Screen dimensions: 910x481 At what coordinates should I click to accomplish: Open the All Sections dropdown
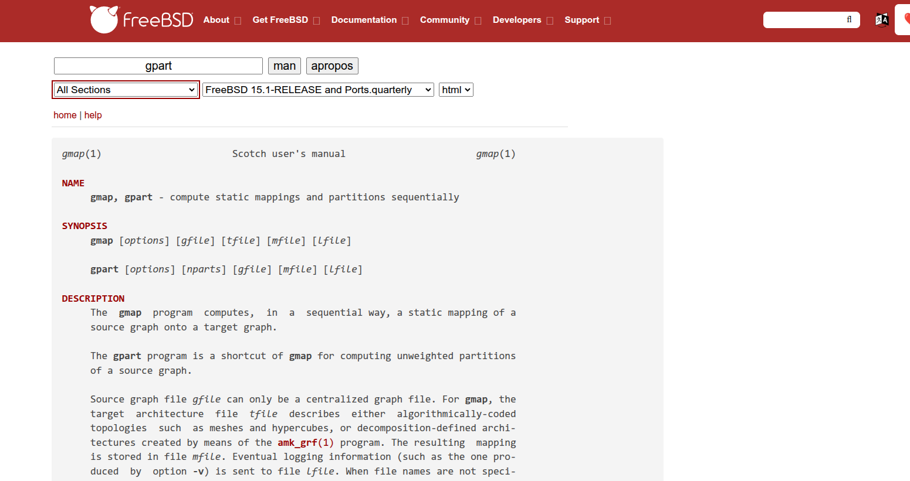[126, 90]
